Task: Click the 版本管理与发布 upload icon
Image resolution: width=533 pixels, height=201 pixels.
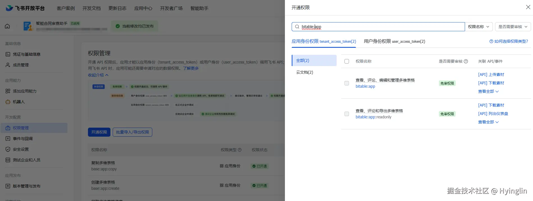Action: coord(8,186)
